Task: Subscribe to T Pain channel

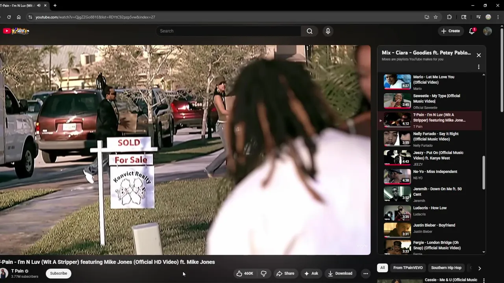Action: [58, 273]
